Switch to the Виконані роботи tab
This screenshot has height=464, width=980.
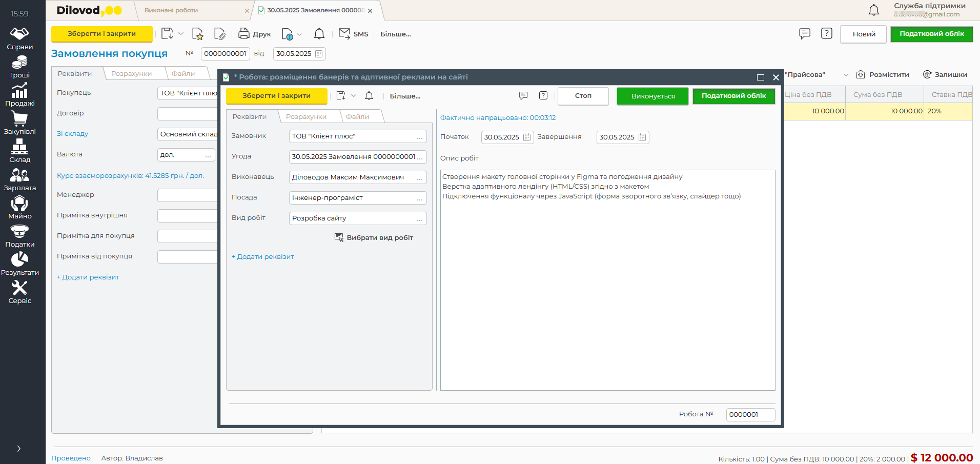coord(171,10)
